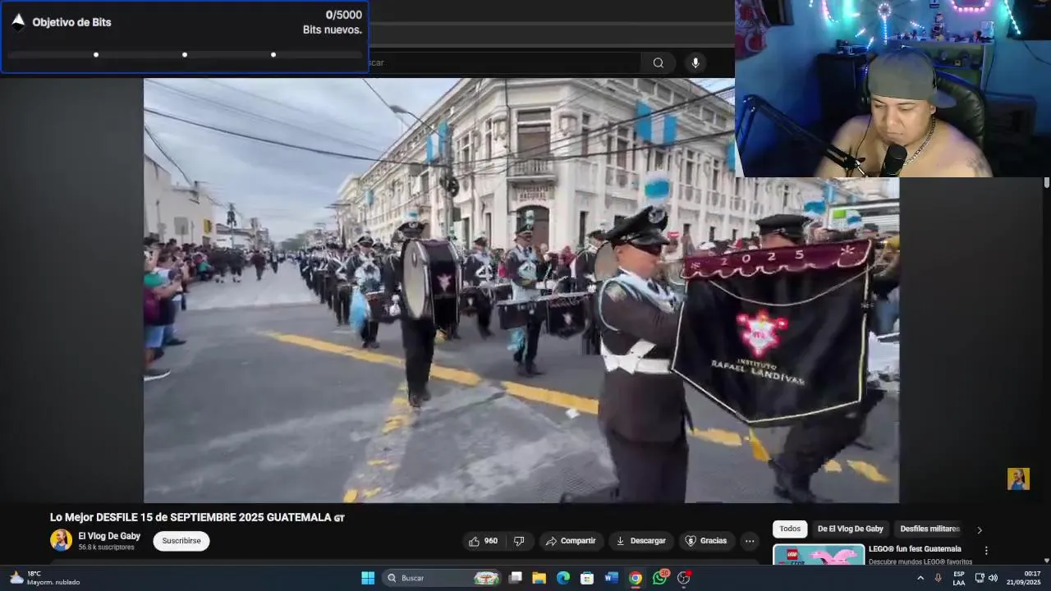Click the taskbar Buscar search box
Image resolution: width=1051 pixels, height=591 pixels.
443,578
